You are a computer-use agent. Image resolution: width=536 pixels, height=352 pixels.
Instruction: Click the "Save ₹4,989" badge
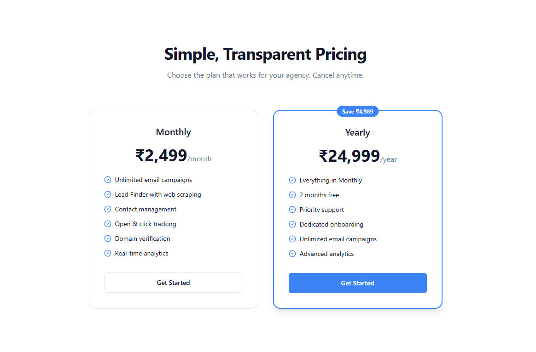tap(357, 111)
